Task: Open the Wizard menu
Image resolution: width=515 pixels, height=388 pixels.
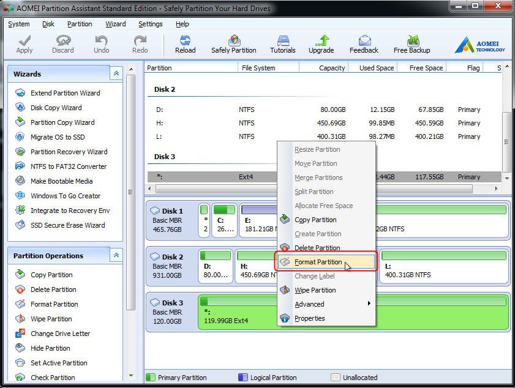Action: [x=116, y=24]
